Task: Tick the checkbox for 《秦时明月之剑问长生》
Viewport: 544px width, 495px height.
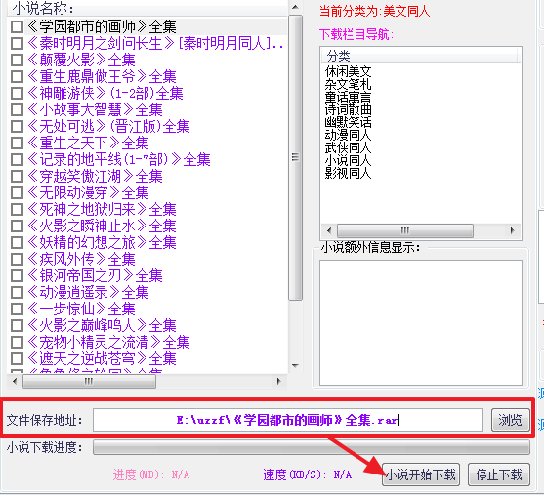Action: click(17, 43)
